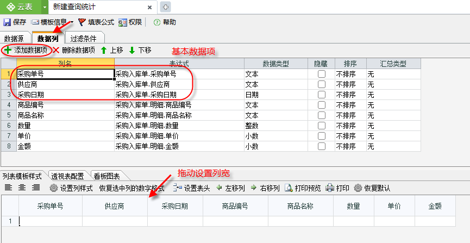Screen dimensions: 470x243
Task: Click the 保存 save icon
Action: point(7,22)
